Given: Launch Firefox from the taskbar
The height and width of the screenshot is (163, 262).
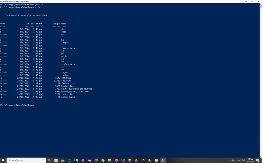Looking at the screenshot, I should (x=116, y=160).
